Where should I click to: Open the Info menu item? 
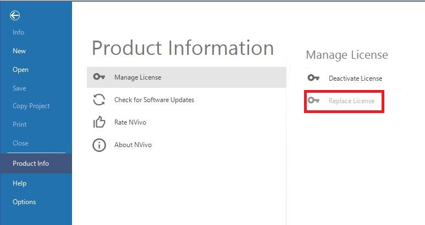[x=19, y=32]
